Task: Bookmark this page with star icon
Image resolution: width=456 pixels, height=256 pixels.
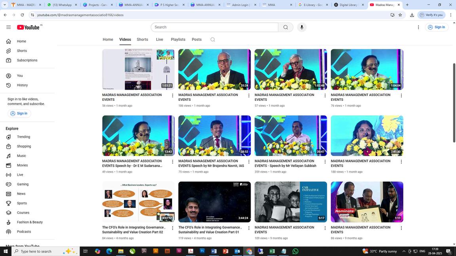Action: point(400,15)
